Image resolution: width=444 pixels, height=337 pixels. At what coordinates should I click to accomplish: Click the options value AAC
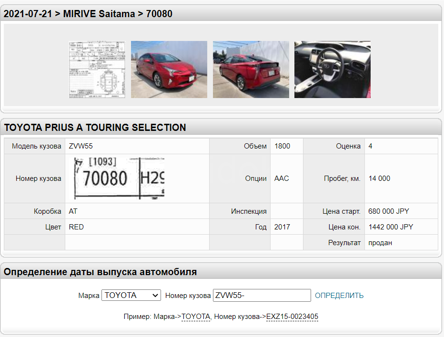point(282,178)
